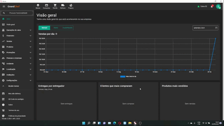Screen dimensions: 224x126
Task: Click the calendar icon in date field
Action: (216, 28)
